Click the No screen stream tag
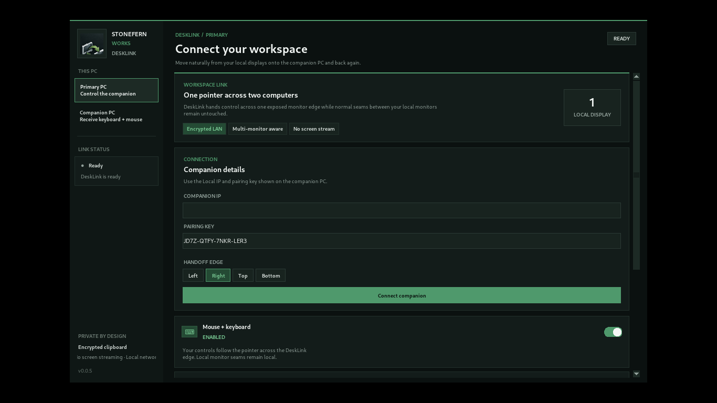The height and width of the screenshot is (403, 717). pos(314,129)
